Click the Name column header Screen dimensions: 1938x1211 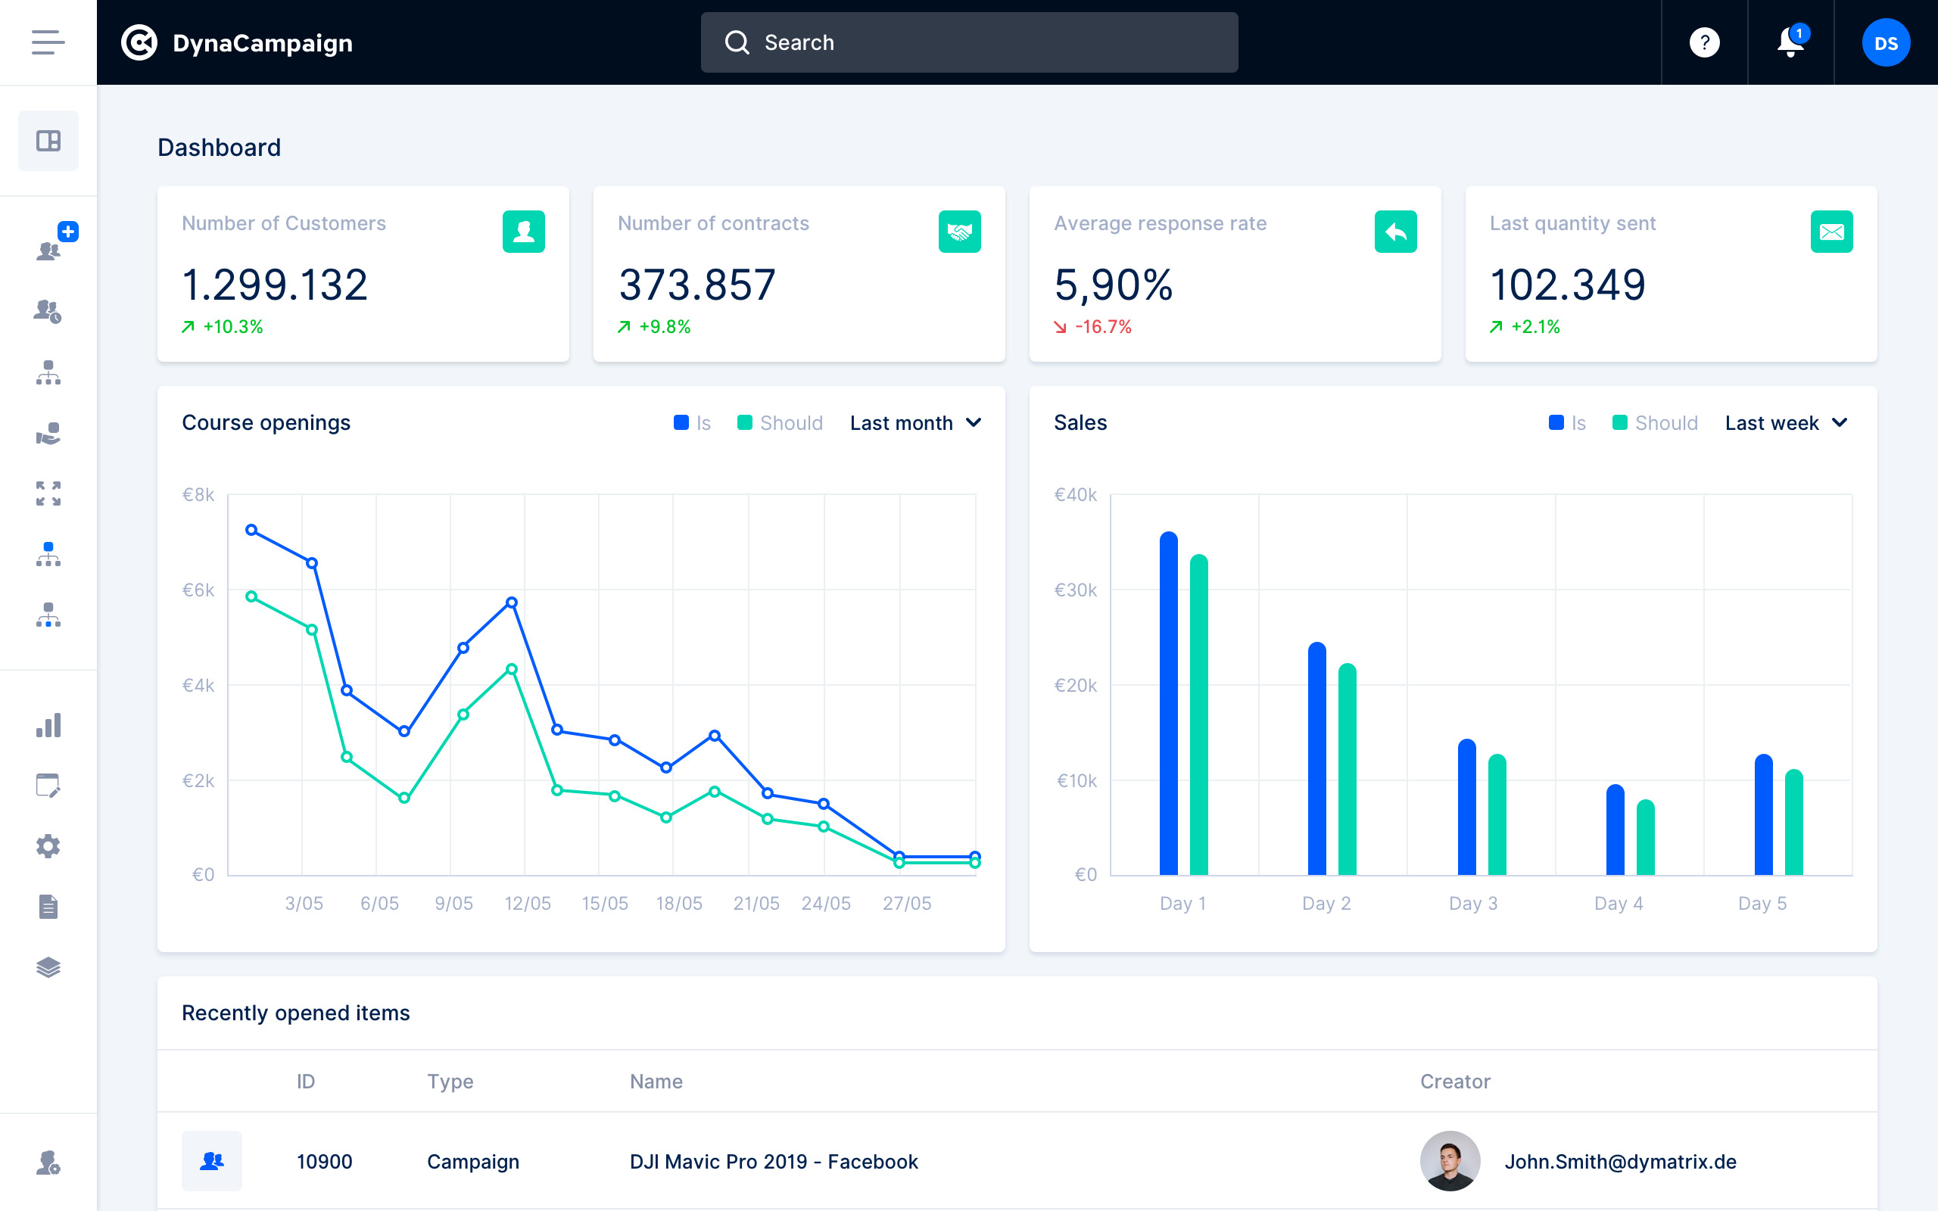(x=656, y=1082)
